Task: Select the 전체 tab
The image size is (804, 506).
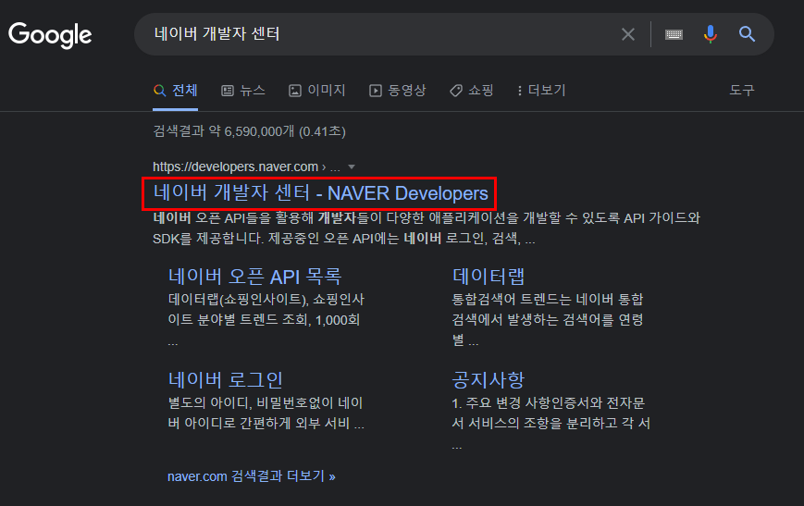Action: click(176, 91)
